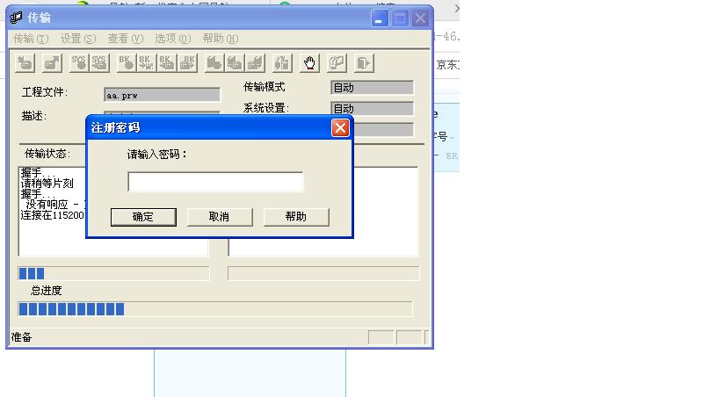Image resolution: width=703 pixels, height=397 pixels.
Task: Click the 总进度 progress bar
Action: tap(214, 309)
